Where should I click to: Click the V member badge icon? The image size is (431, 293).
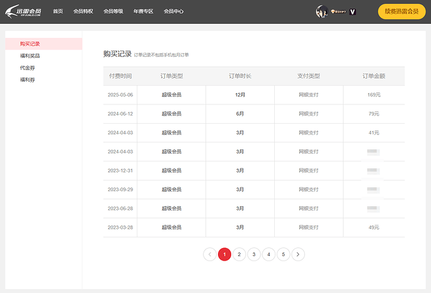[352, 12]
